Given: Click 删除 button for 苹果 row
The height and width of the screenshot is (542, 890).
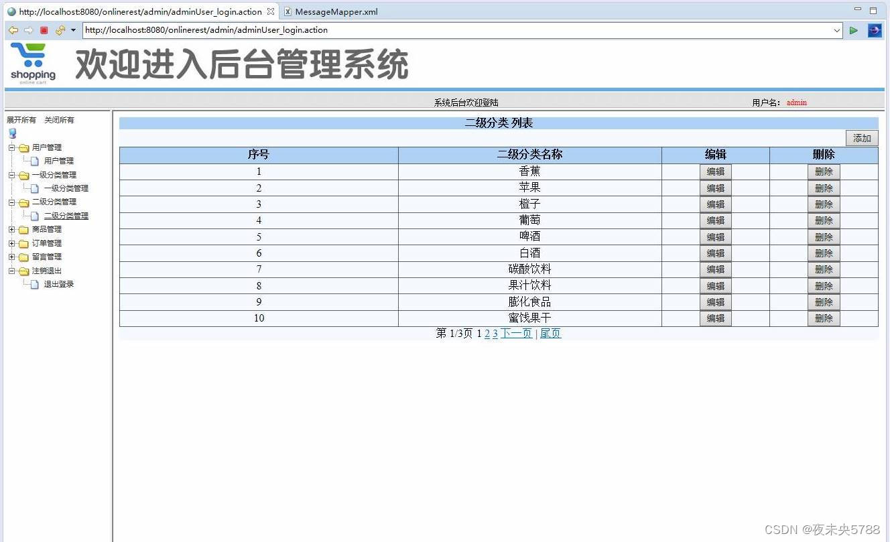Looking at the screenshot, I should (x=824, y=188).
